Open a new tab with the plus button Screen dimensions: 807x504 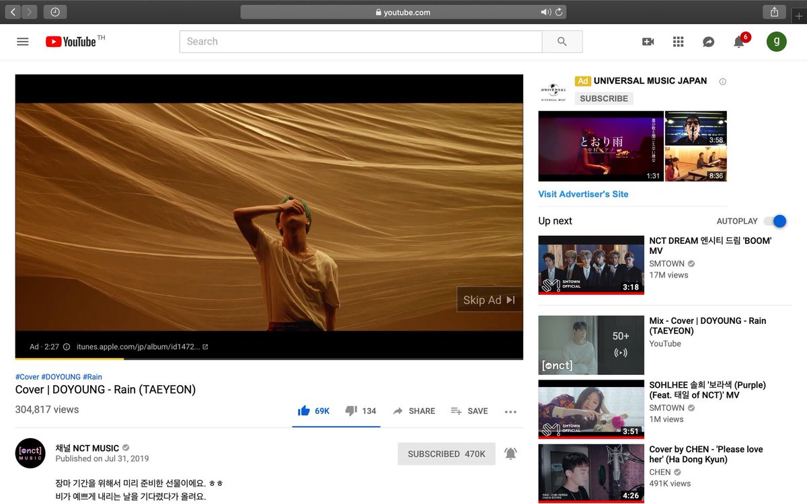[x=798, y=16]
